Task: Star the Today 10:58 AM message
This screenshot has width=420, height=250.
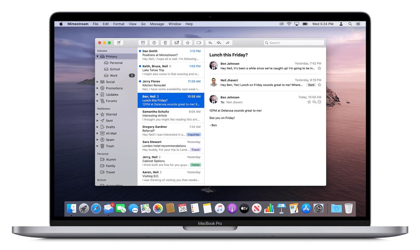Action: pos(309,102)
